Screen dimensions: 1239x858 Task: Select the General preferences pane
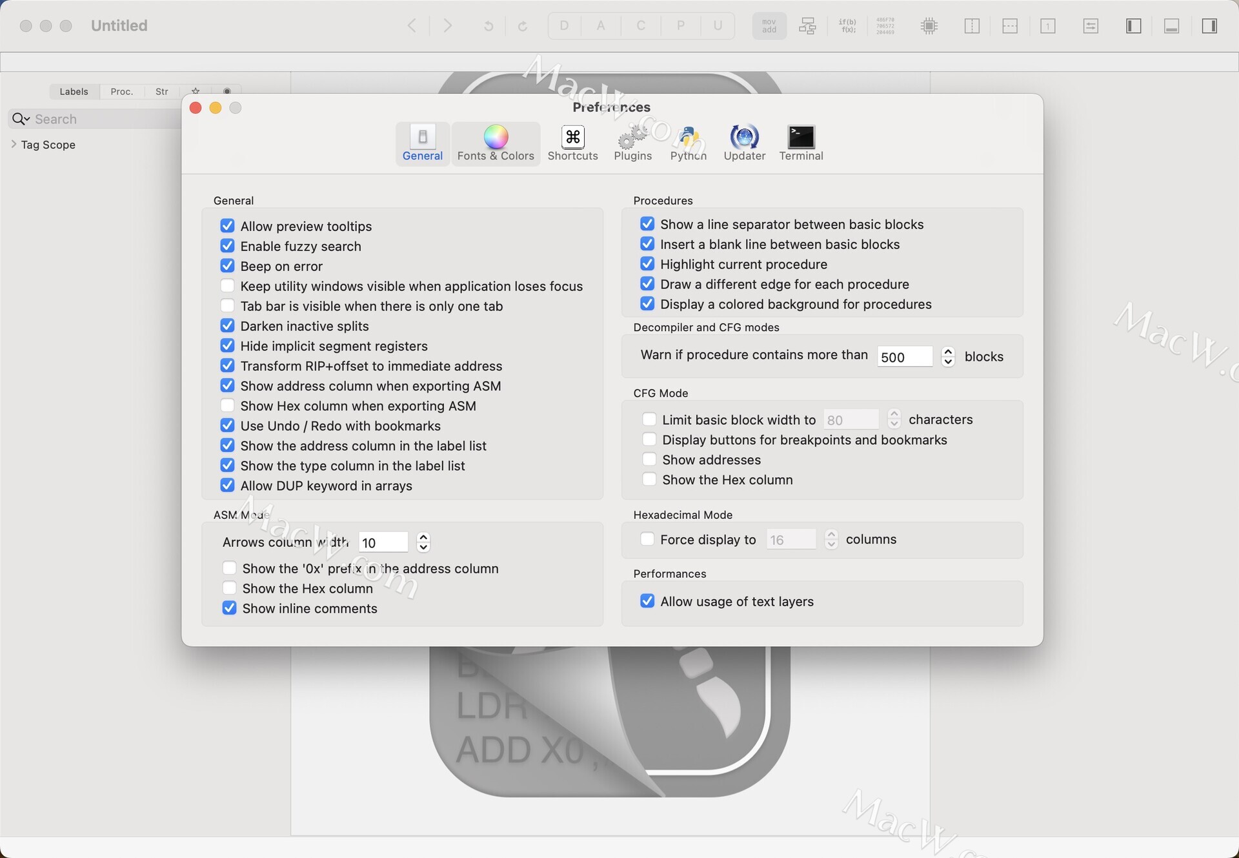tap(423, 143)
